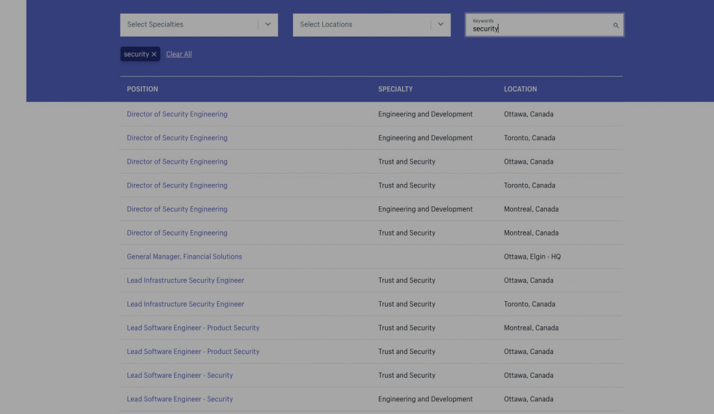
Task: Expand the Select Locations dropdown arrow
Action: tap(441, 24)
